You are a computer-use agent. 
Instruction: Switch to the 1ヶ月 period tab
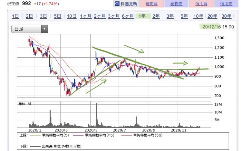[86, 16]
